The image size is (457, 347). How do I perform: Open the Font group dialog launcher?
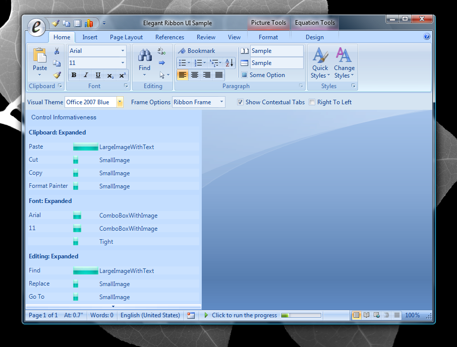(126, 86)
